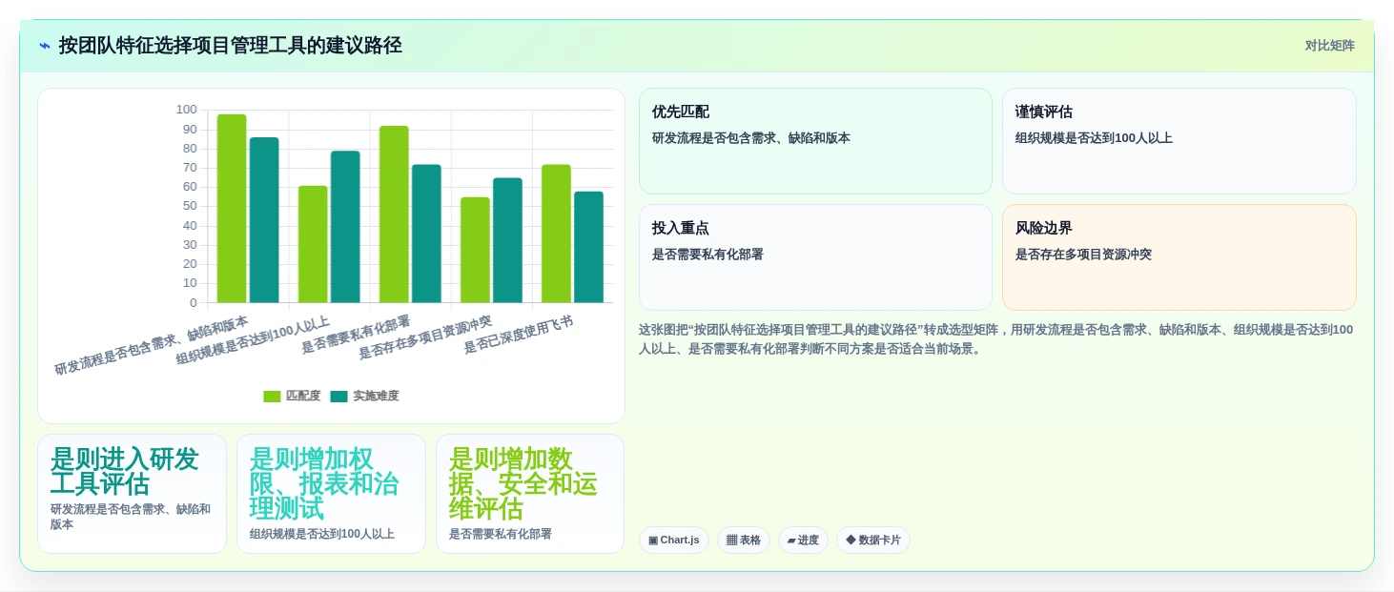Click the teal 实施难度 bar for 私有化部署

pyautogui.click(x=426, y=234)
